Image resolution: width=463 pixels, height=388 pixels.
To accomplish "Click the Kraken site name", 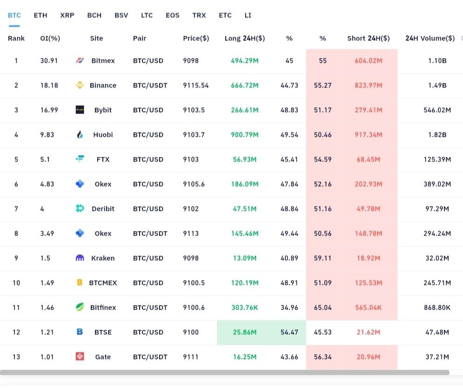I will [103, 258].
